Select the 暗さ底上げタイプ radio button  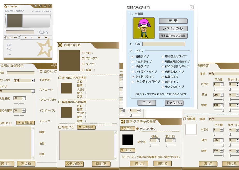point(162,57)
